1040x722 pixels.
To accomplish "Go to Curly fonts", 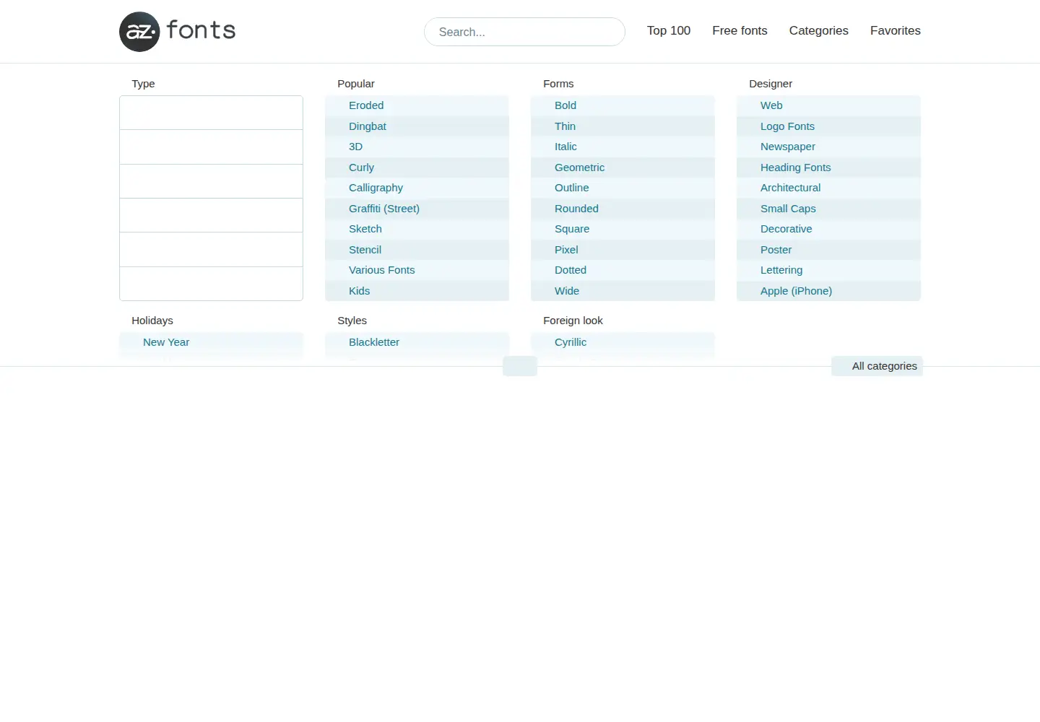I will [417, 168].
